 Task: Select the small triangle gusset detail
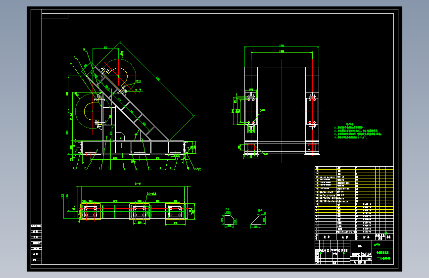256,220
